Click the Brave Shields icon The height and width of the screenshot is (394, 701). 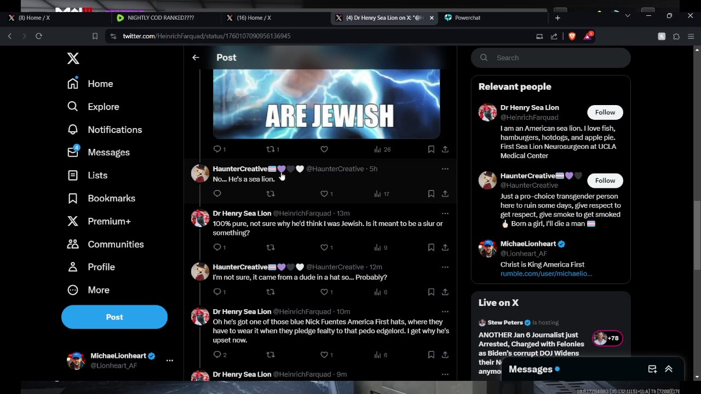pyautogui.click(x=572, y=36)
